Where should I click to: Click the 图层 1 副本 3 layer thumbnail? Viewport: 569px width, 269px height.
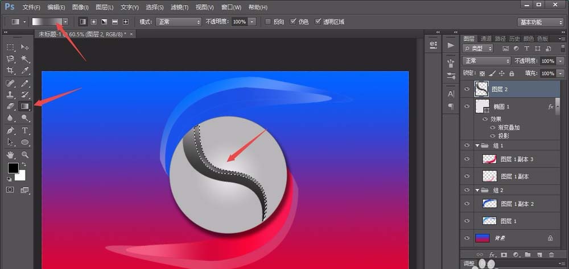point(489,159)
